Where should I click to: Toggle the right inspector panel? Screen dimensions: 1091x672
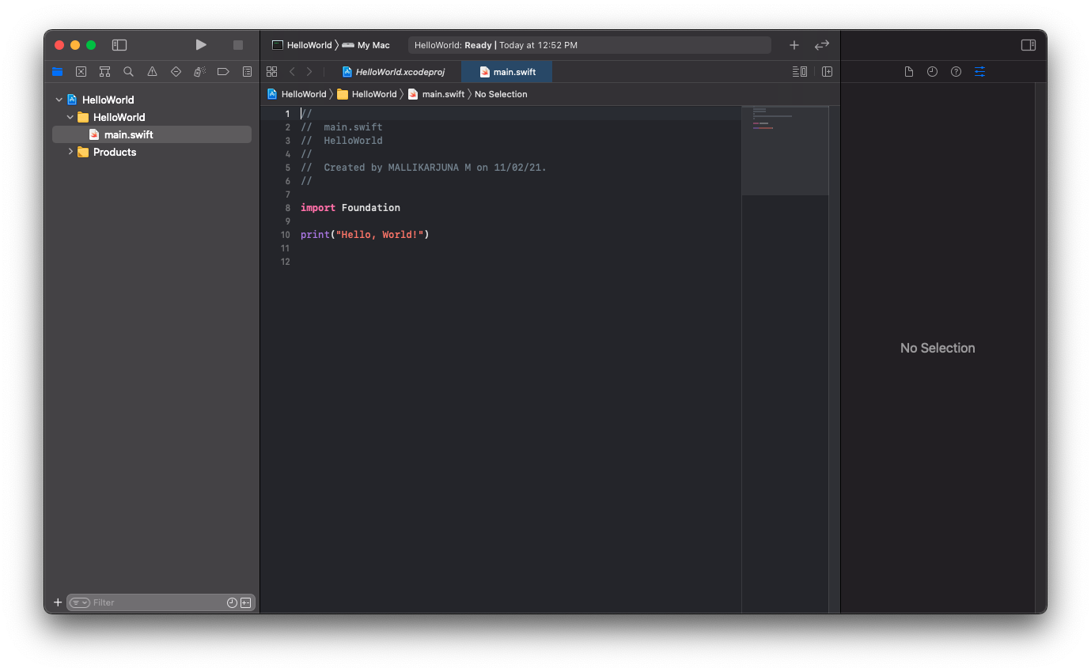click(x=1028, y=45)
